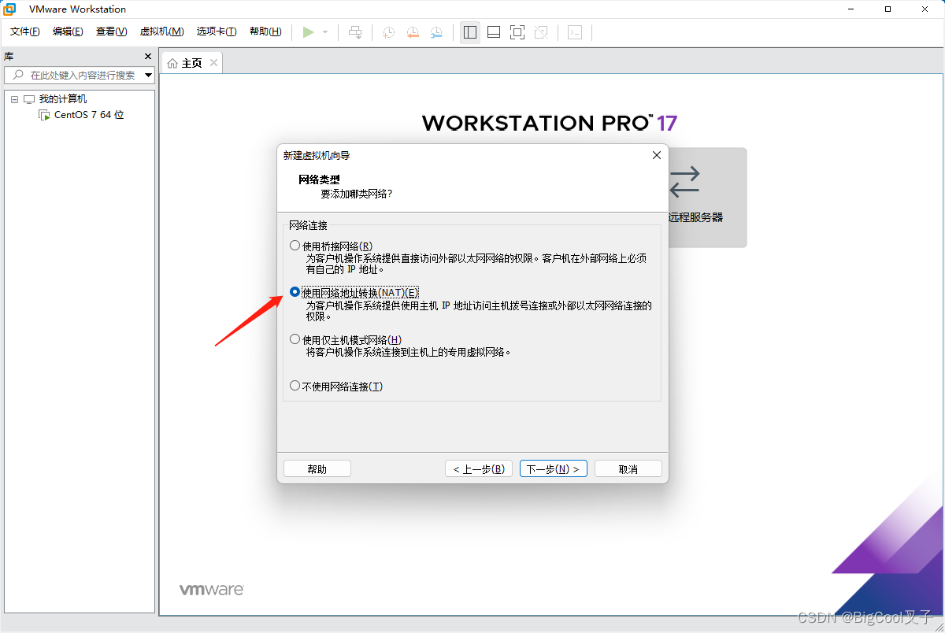Close the library panel with its X
This screenshot has width=945, height=633.
click(x=148, y=57)
